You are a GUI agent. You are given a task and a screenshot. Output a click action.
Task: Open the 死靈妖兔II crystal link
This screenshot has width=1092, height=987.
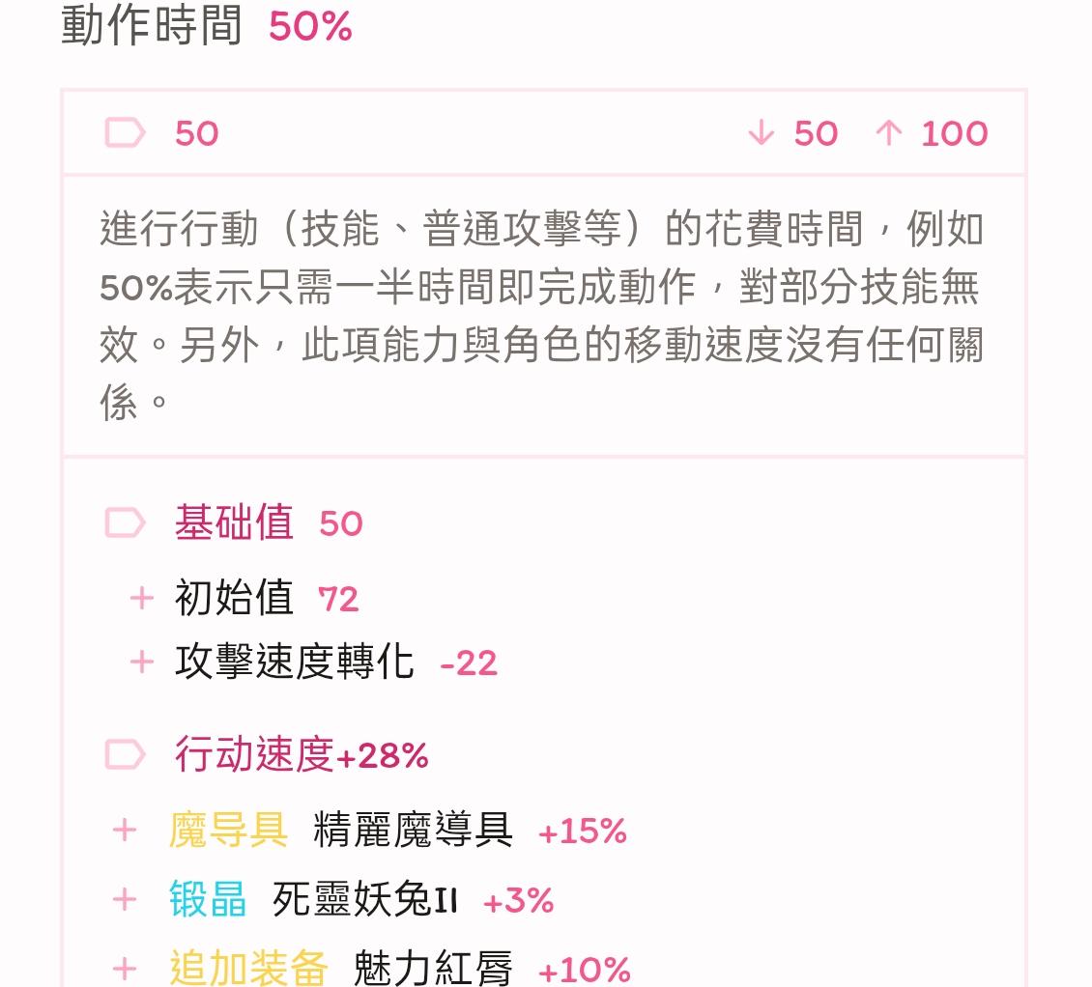coord(364,900)
